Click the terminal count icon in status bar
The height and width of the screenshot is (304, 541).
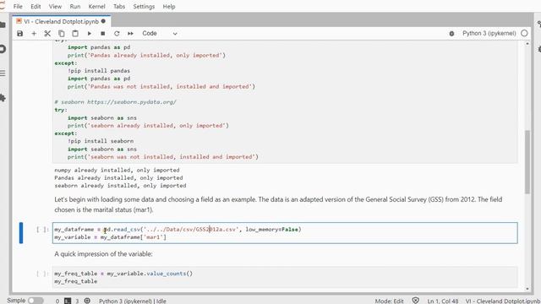pos(68,301)
